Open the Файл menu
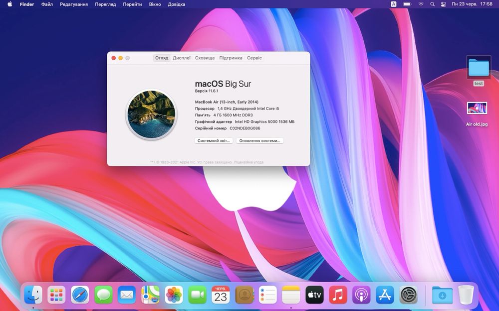The image size is (499, 311). click(47, 4)
